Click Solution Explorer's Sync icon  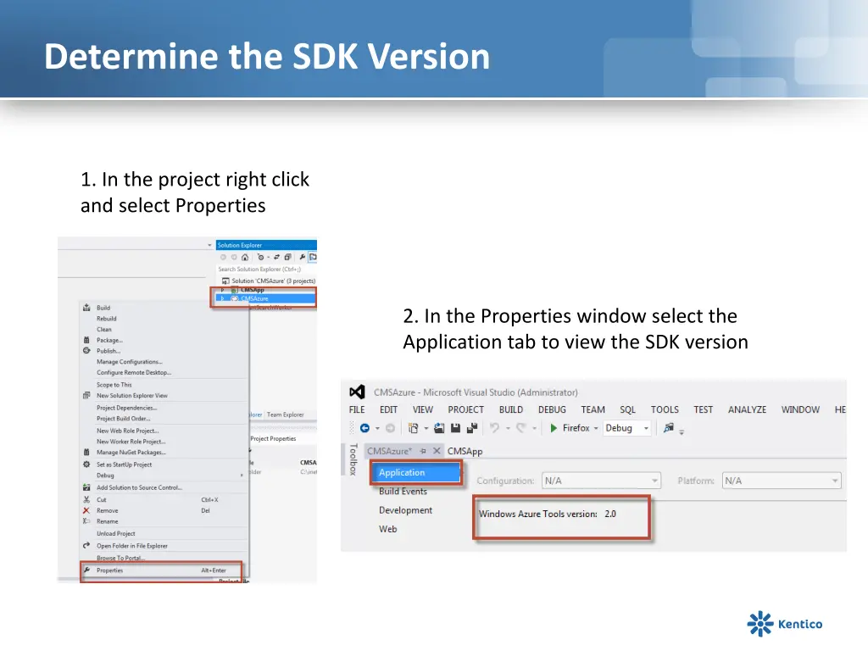click(277, 257)
